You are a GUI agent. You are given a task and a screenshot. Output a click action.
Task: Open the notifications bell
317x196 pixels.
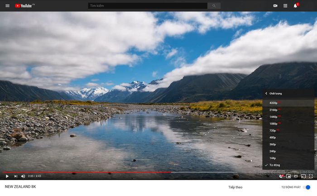click(x=295, y=6)
